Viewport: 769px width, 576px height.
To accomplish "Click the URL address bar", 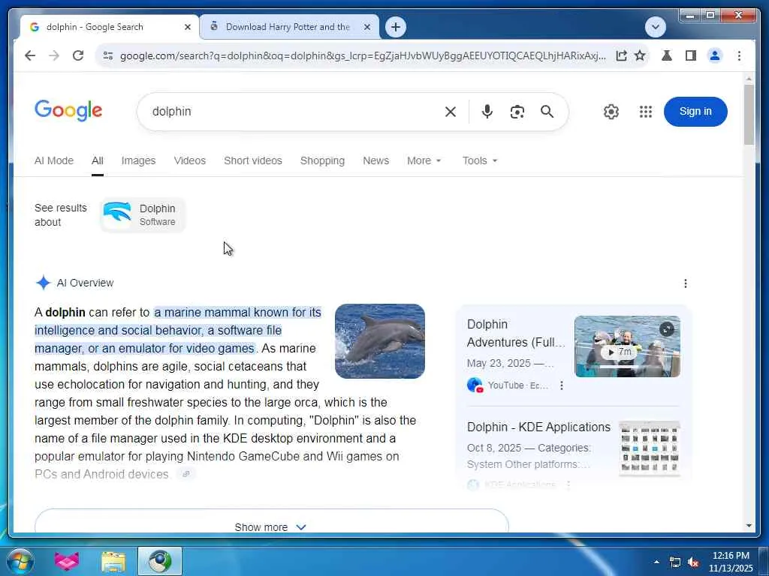I will tap(363, 55).
